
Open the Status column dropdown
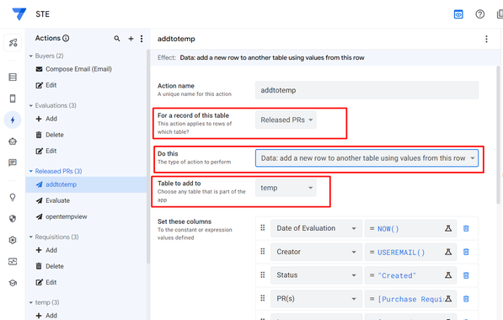[316, 275]
